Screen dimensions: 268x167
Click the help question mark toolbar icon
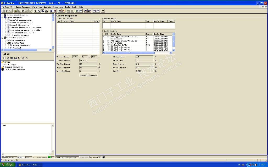pos(103,11)
